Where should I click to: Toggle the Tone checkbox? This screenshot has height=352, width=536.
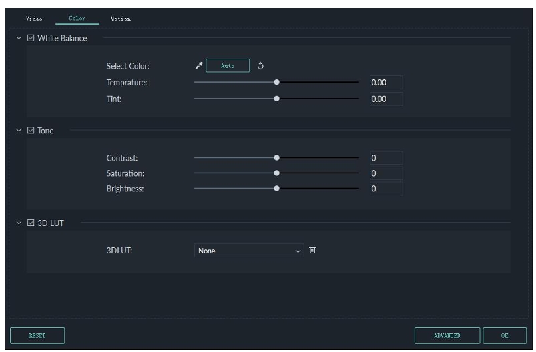tap(31, 131)
